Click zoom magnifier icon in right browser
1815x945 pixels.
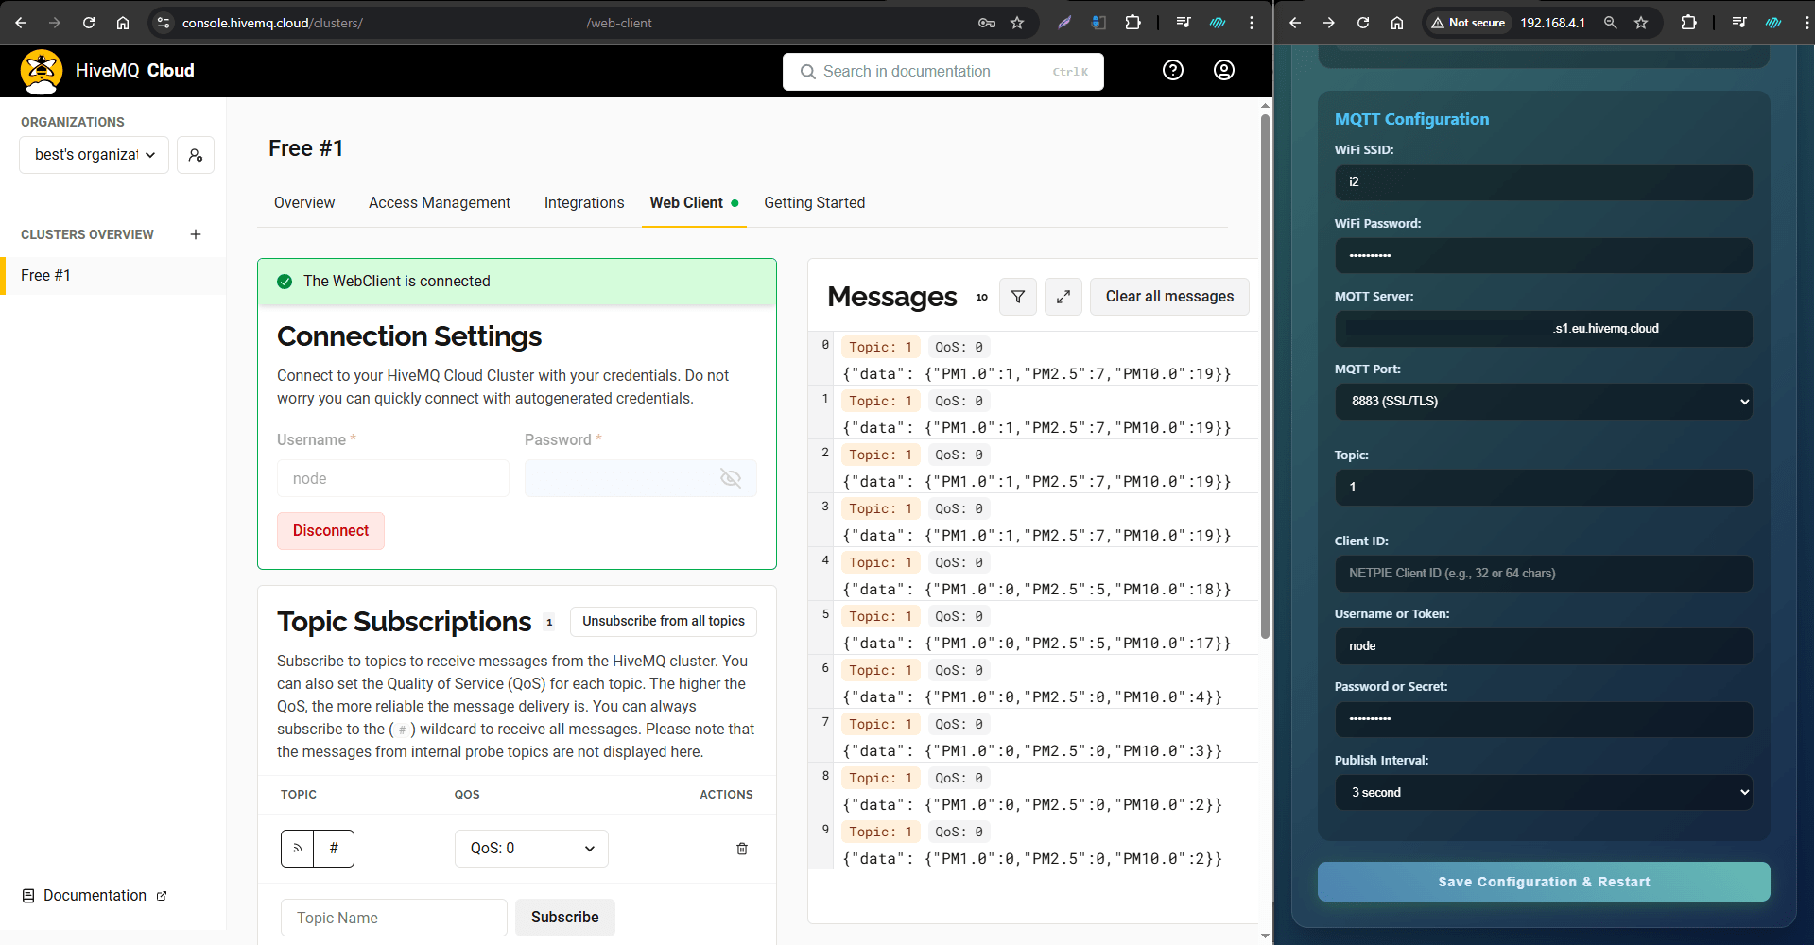point(1611,23)
